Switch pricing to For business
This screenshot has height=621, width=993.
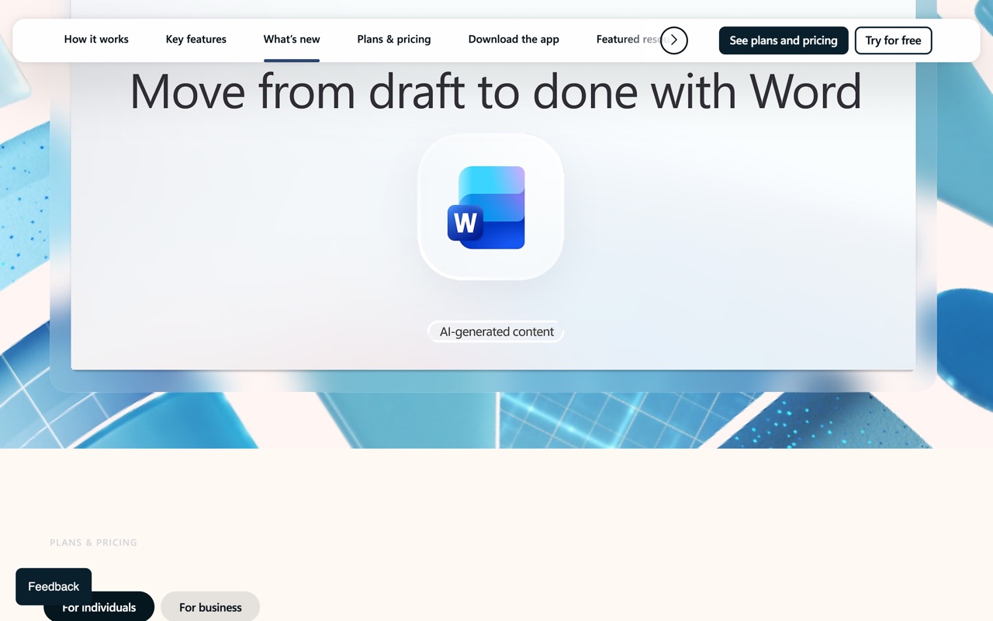click(x=210, y=607)
